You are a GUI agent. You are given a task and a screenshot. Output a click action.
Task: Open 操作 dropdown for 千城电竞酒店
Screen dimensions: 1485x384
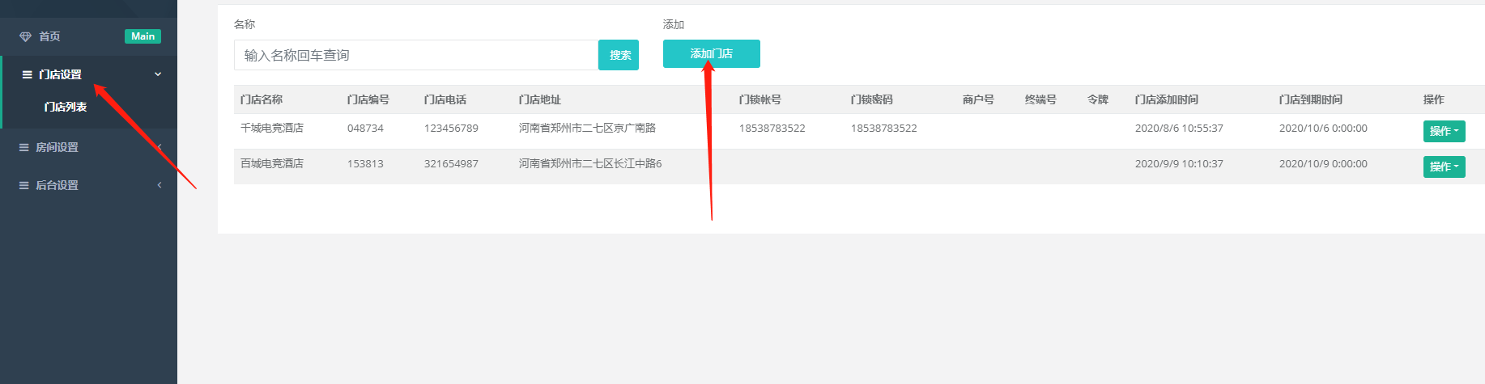pyautogui.click(x=1444, y=131)
